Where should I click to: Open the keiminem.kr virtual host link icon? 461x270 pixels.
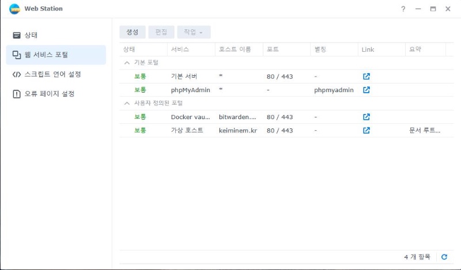pyautogui.click(x=366, y=130)
